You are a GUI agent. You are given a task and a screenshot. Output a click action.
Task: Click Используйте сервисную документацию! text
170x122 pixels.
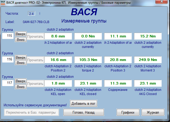[35, 105]
